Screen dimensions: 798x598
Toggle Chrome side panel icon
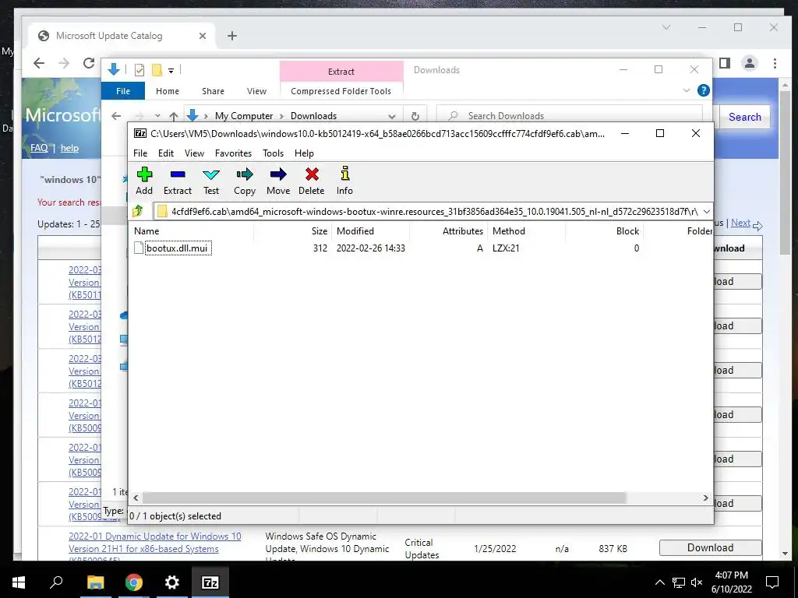[x=725, y=63]
